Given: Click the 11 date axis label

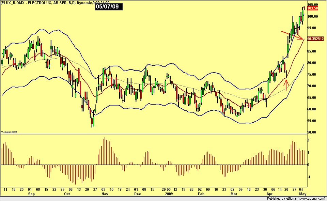Looking at the screenshot, I should (5, 189).
